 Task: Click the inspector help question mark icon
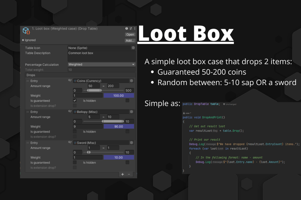127,29
